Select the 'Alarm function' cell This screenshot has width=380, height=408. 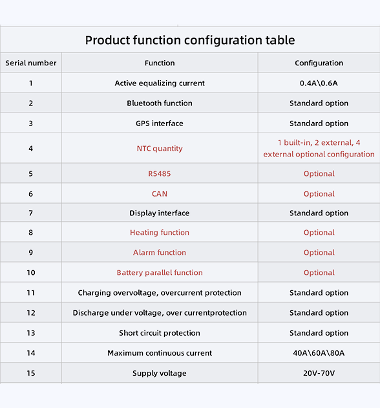coord(160,252)
